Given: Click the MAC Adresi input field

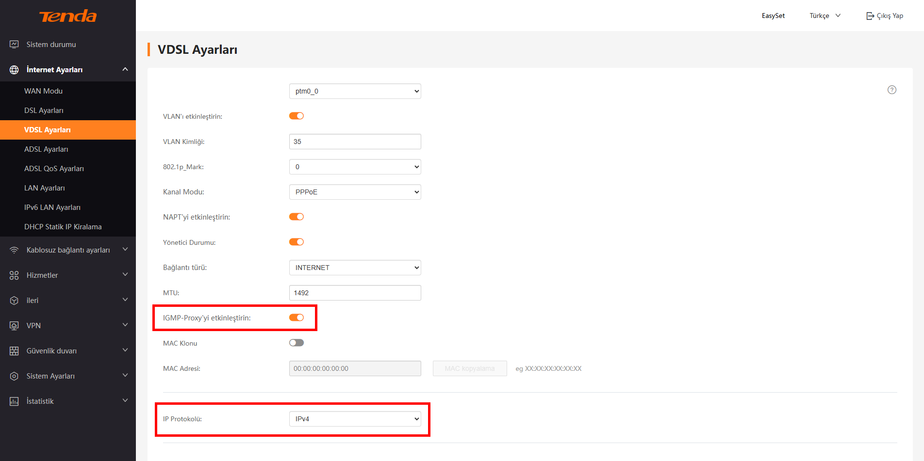Looking at the screenshot, I should click(x=355, y=368).
